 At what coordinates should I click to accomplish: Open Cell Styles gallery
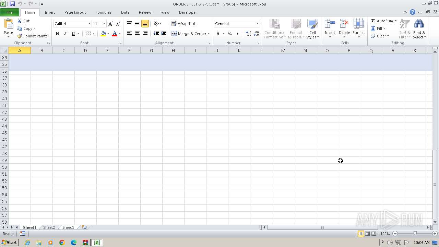click(x=312, y=29)
